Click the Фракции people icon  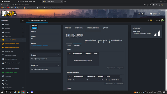point(3,28)
